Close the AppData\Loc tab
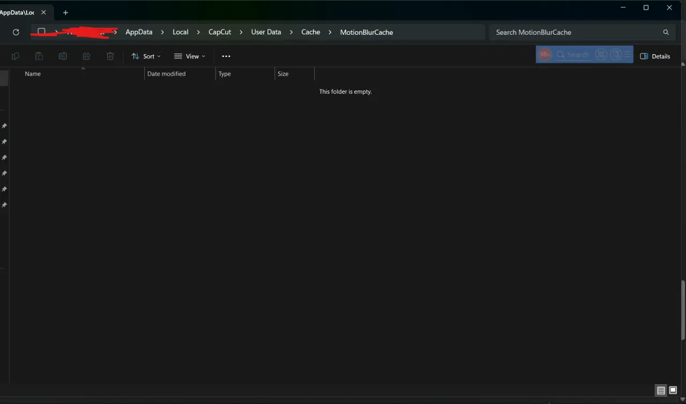Viewport: 686px width, 404px height. click(44, 12)
